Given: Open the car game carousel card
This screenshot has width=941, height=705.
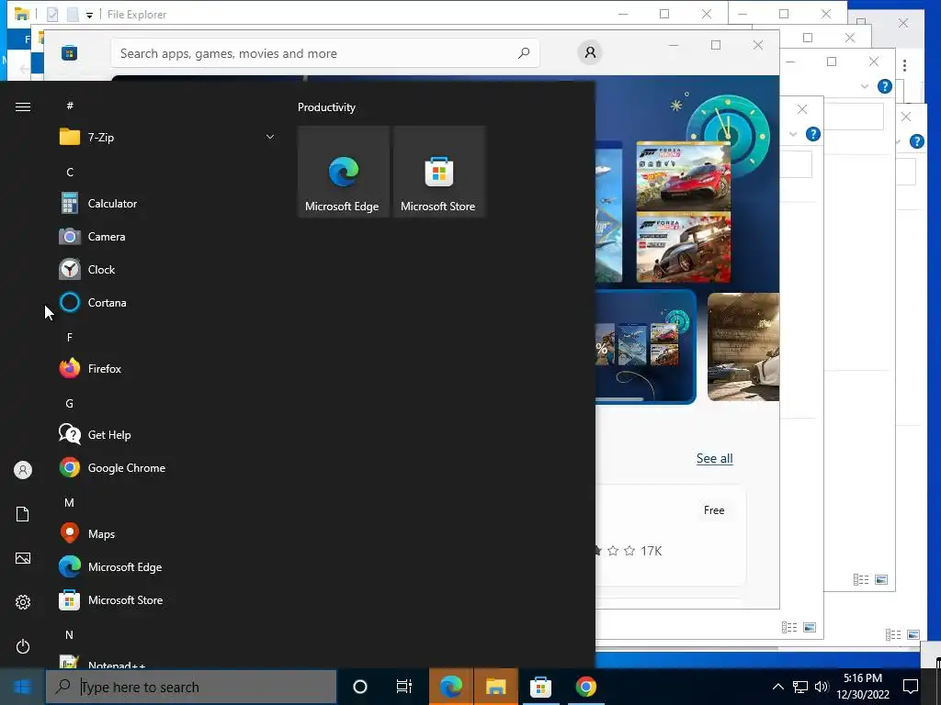Looking at the screenshot, I should (743, 347).
